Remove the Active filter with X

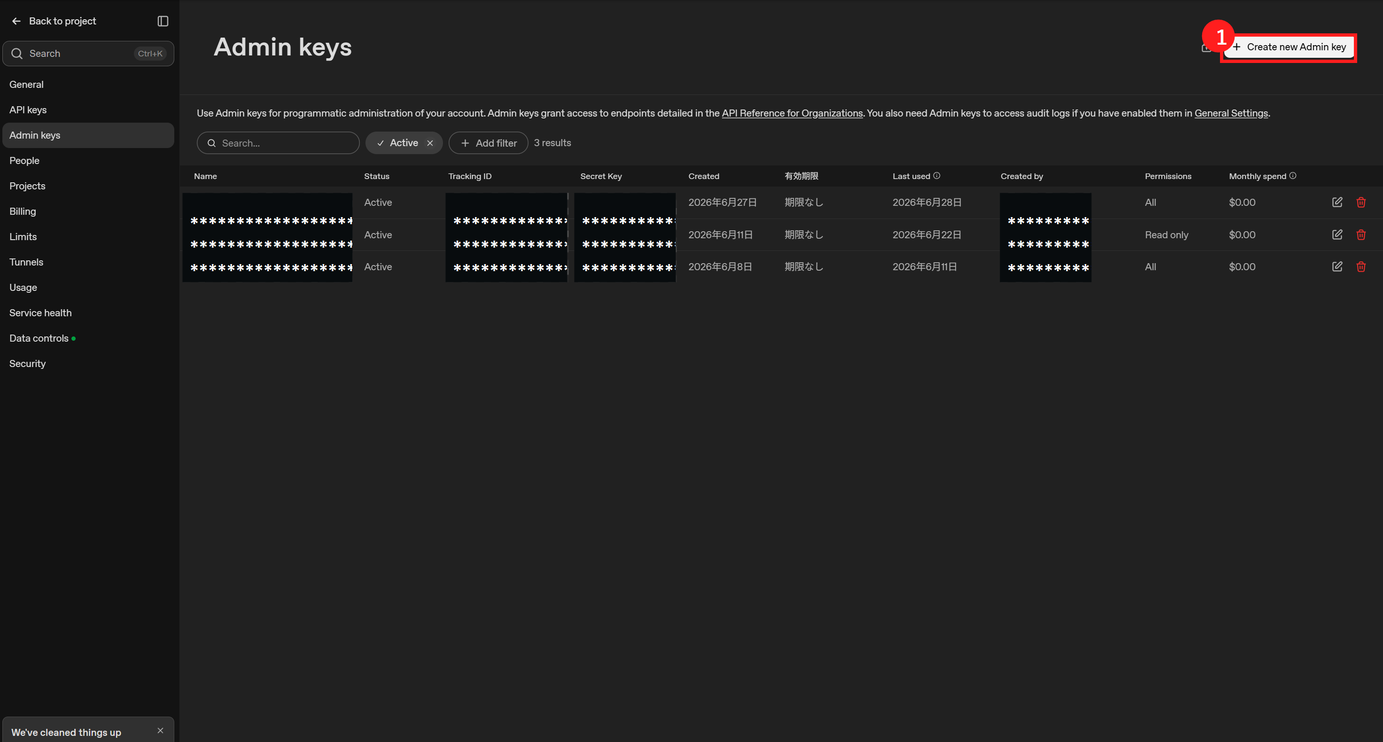click(x=430, y=143)
